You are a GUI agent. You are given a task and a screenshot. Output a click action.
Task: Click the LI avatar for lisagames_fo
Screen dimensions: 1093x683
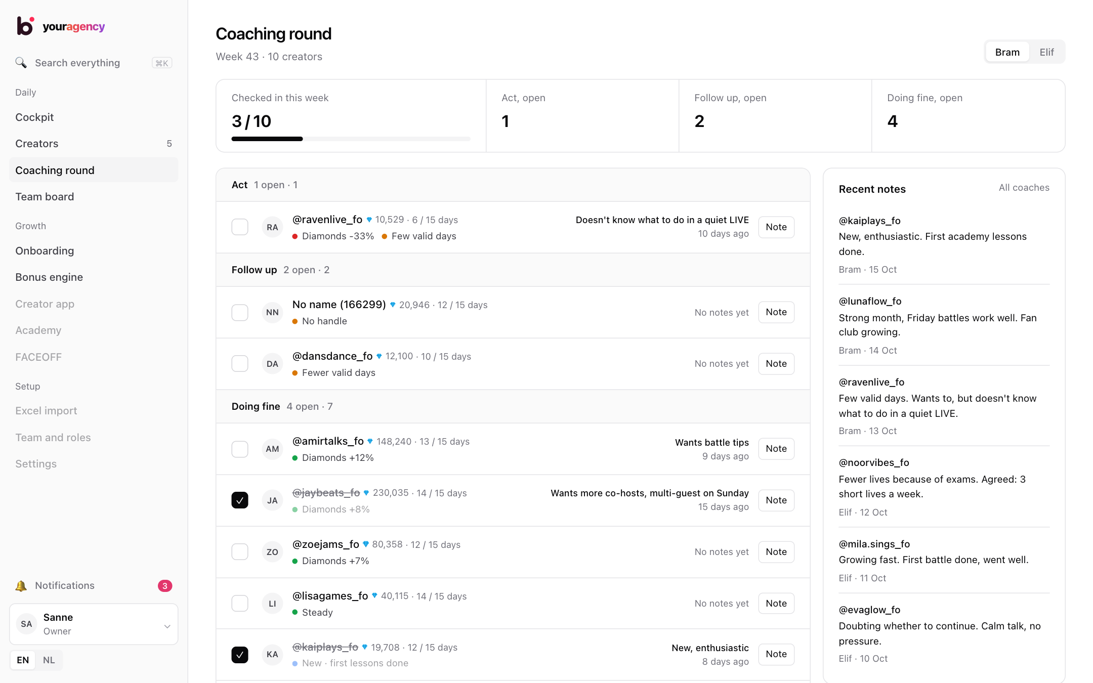pos(272,604)
